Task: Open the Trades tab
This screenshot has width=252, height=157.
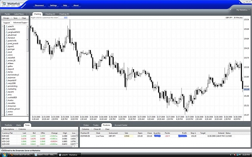Action: (96, 125)
